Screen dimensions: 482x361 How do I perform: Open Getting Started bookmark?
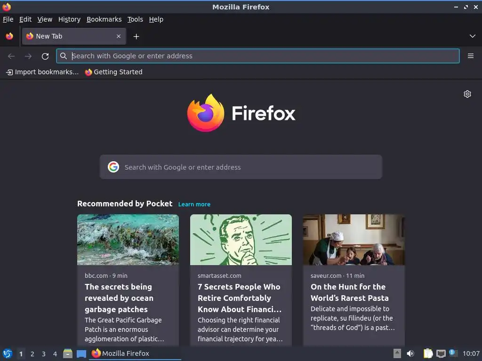pyautogui.click(x=114, y=72)
